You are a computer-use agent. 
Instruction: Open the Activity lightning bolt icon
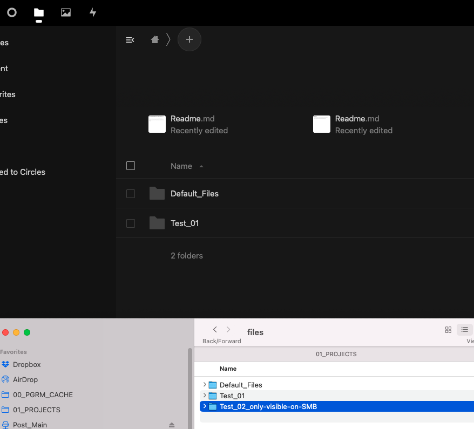tap(93, 12)
